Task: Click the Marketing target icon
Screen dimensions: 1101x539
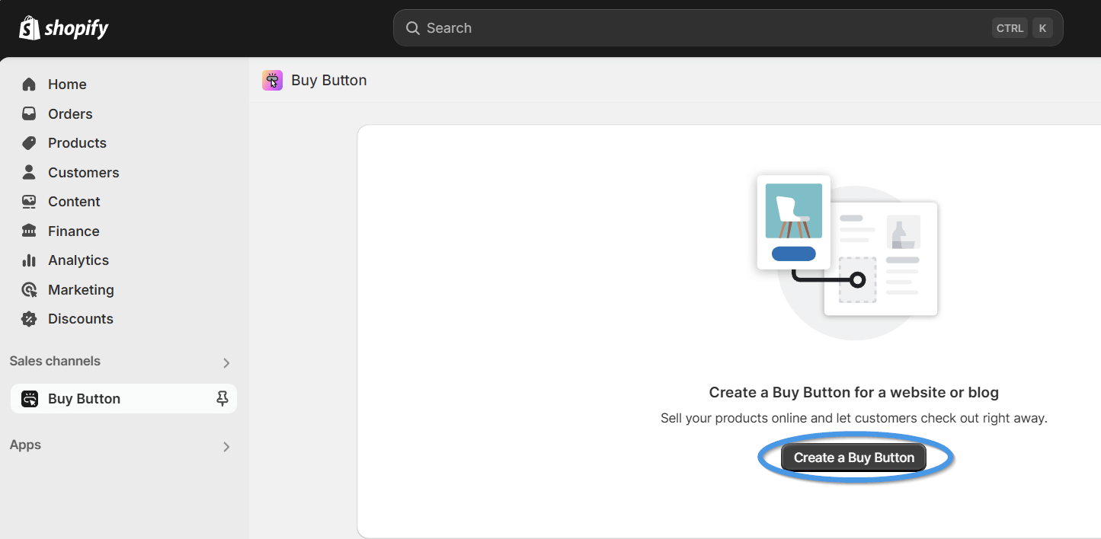Action: tap(29, 289)
